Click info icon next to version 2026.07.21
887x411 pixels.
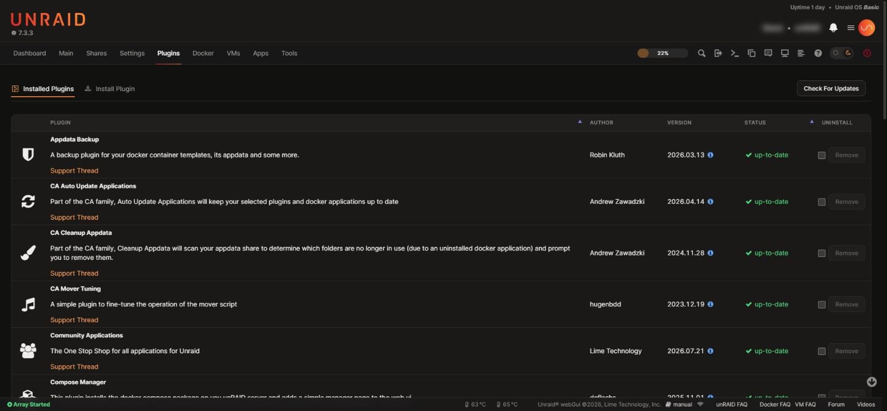point(711,351)
